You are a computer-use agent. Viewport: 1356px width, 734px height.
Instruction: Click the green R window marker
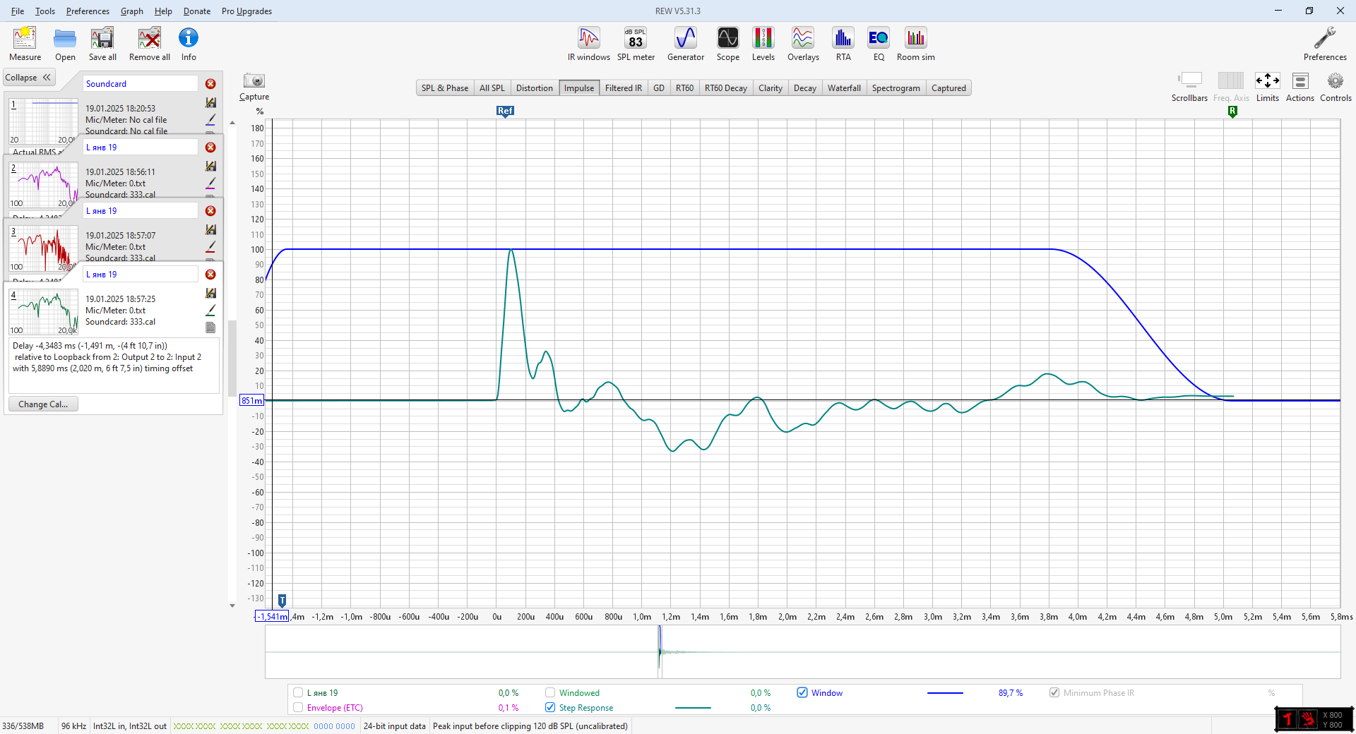(1232, 112)
